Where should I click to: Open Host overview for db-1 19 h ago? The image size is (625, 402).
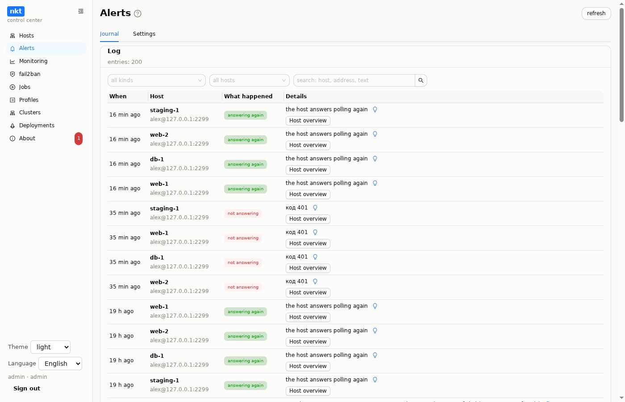tap(308, 366)
